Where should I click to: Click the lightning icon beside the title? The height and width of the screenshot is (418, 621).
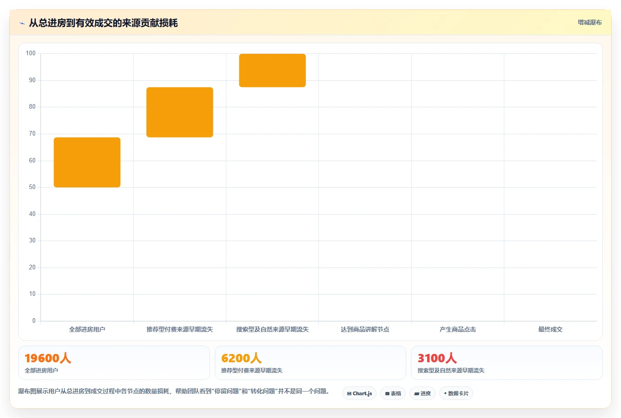coord(22,23)
